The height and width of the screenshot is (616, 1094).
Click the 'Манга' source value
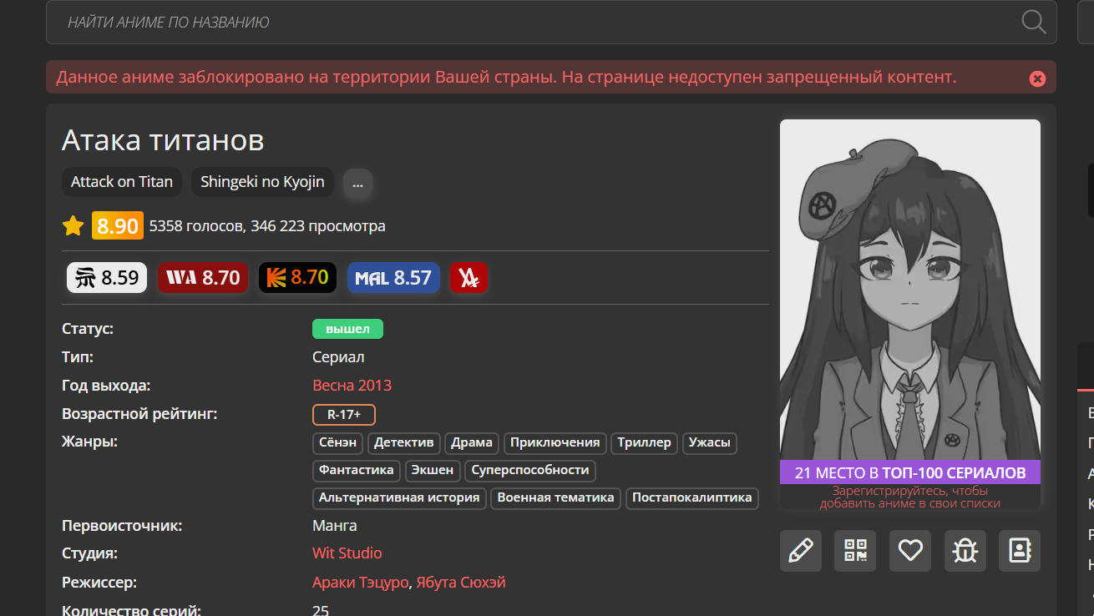(x=335, y=526)
